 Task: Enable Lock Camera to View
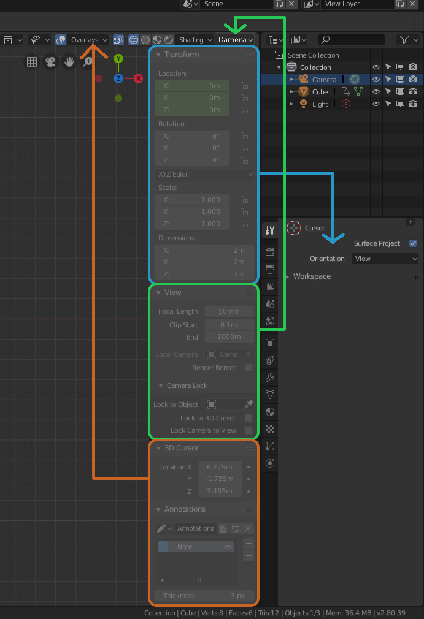[249, 430]
